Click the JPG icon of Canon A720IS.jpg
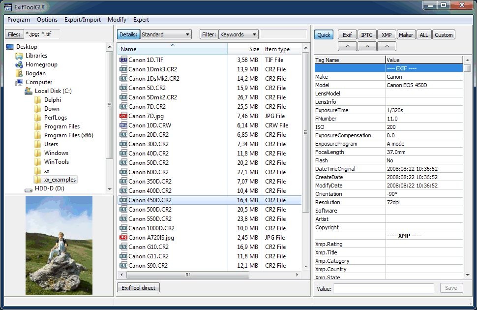477x310 pixels. [123, 238]
